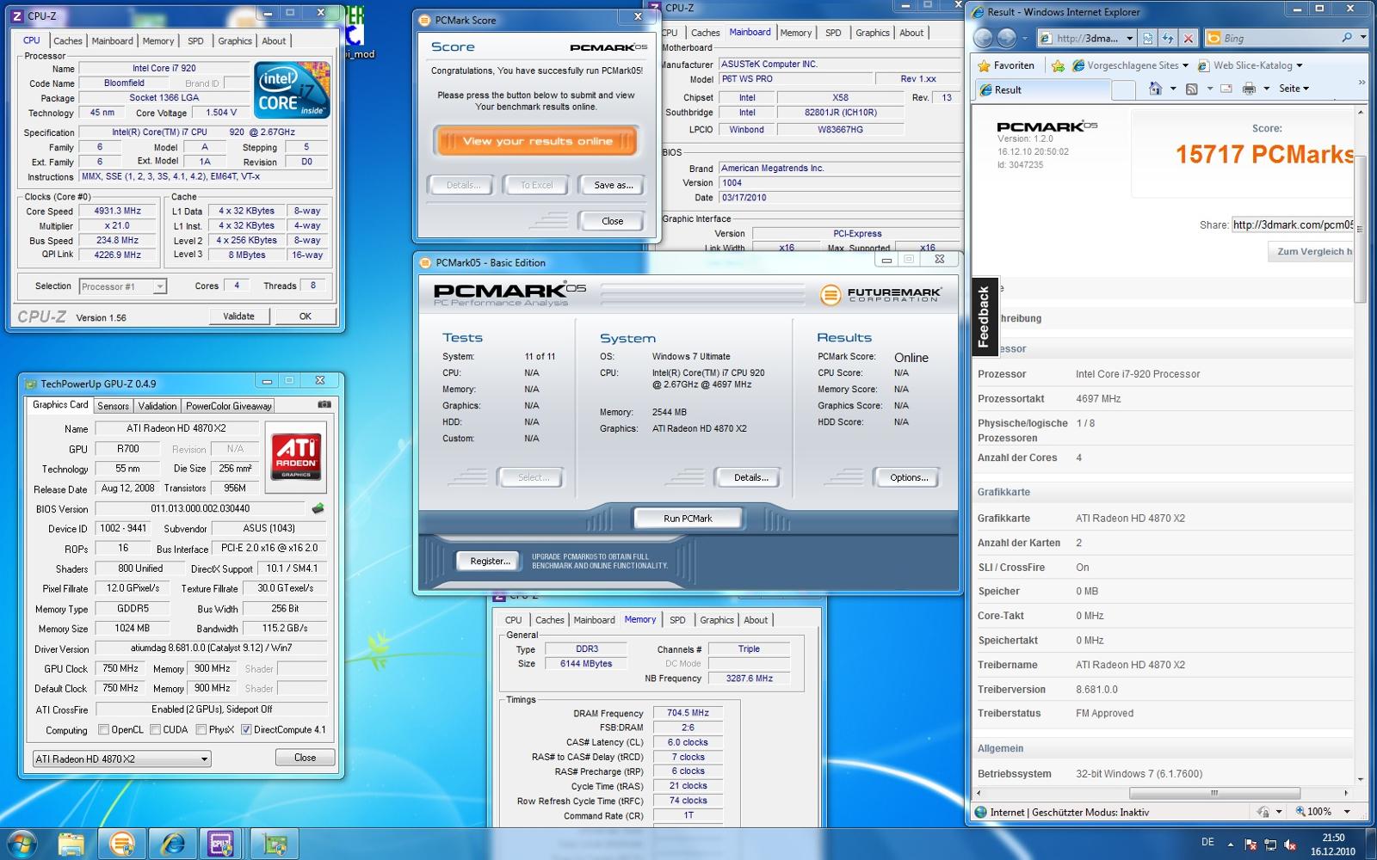Screen dimensions: 1377x860
Task: Click add to favorites bar icon
Action: coord(1058,65)
